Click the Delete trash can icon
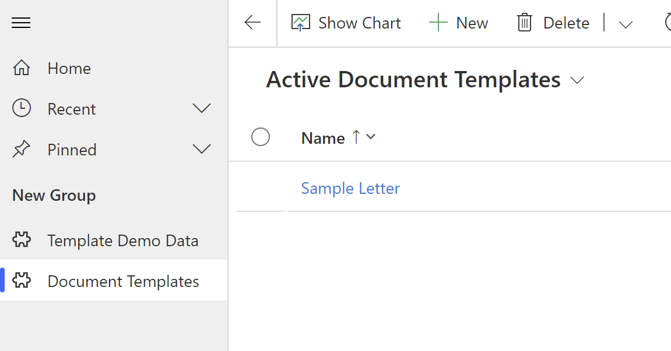Image resolution: width=671 pixels, height=351 pixels. coord(525,23)
